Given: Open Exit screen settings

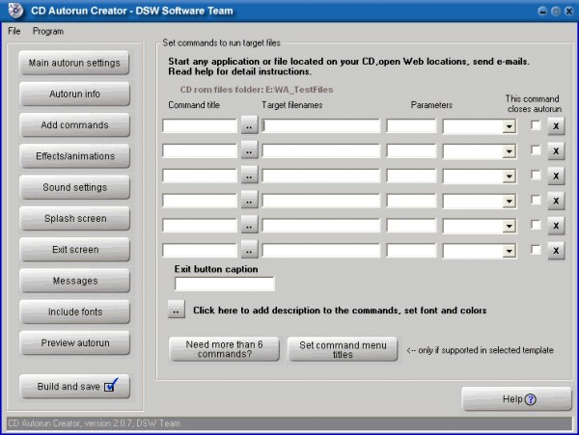Looking at the screenshot, I should coord(74,250).
